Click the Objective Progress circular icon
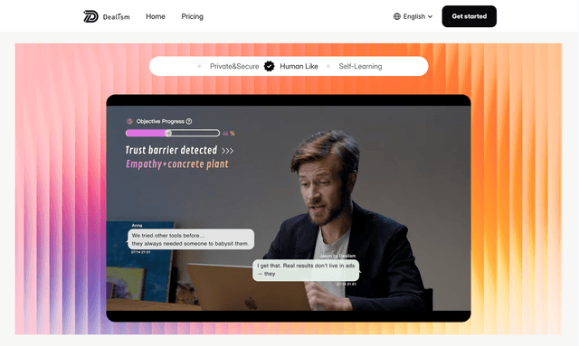The height and width of the screenshot is (346, 579). pyautogui.click(x=129, y=121)
